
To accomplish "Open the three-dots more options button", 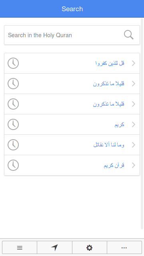I will (124, 248).
